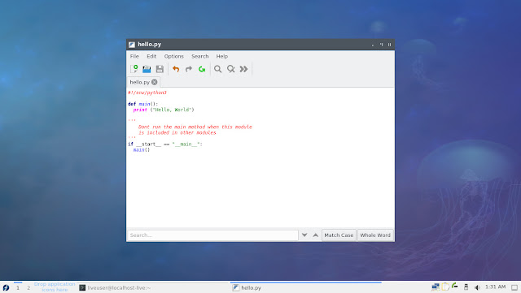521x293 pixels.
Task: Reload the file with green arrow icon
Action: [202, 69]
